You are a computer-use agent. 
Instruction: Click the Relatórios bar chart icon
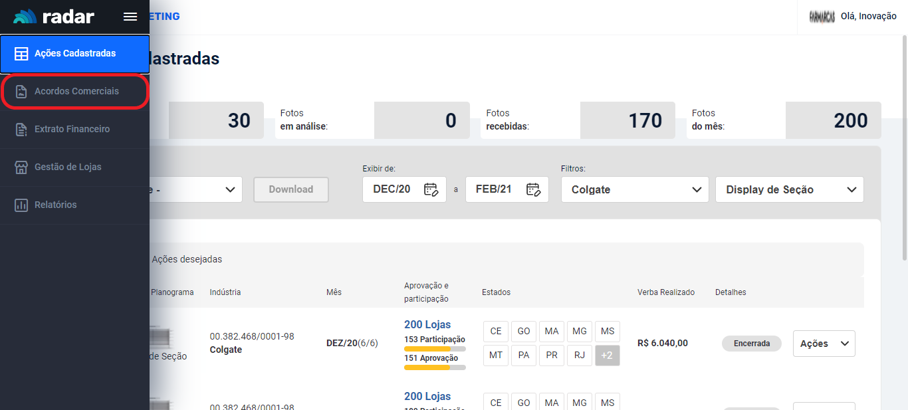tap(21, 205)
